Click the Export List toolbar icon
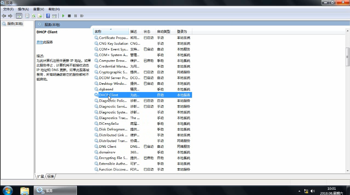 40,16
